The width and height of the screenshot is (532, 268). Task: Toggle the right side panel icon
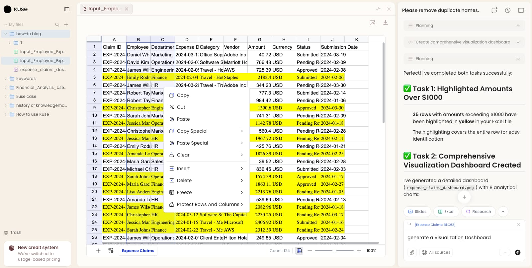coord(521,10)
